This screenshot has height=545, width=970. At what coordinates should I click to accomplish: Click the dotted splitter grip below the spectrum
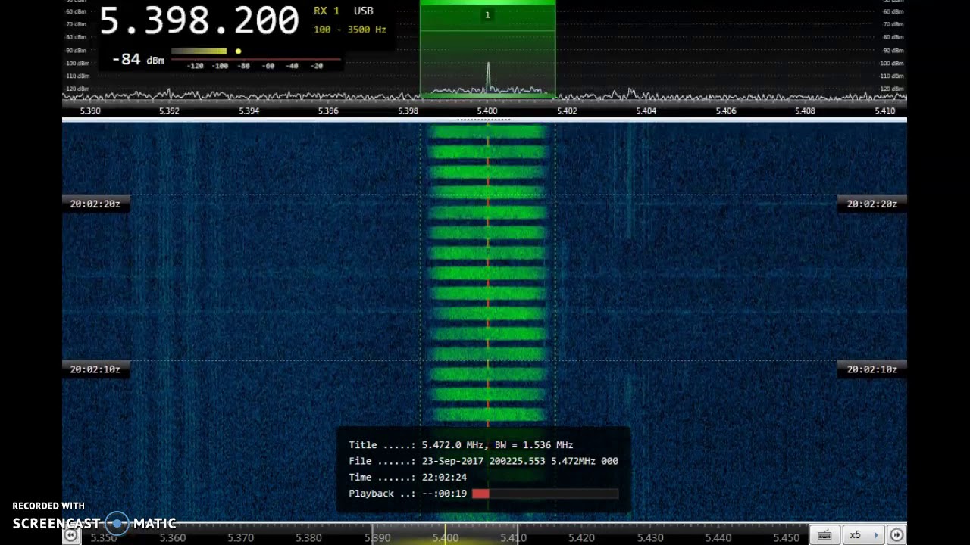click(484, 120)
